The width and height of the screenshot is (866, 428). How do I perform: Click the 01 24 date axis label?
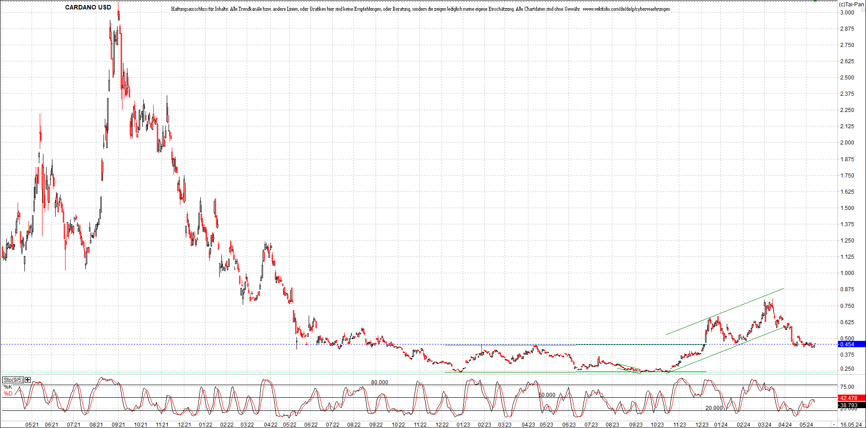click(721, 425)
